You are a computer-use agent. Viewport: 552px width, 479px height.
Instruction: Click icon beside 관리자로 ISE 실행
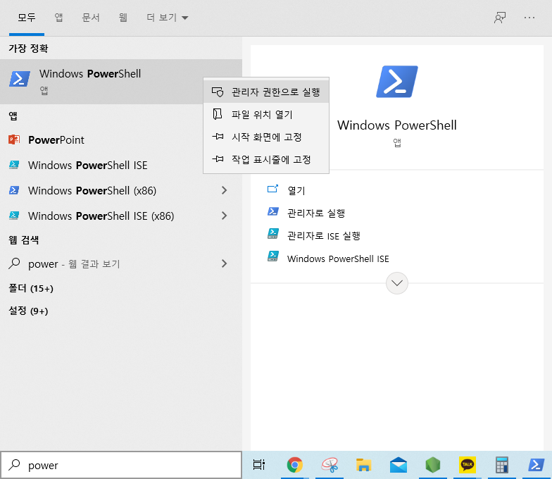coord(273,234)
